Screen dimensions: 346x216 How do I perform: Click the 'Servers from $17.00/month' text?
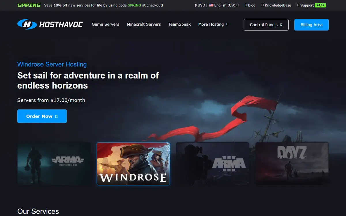click(51, 100)
